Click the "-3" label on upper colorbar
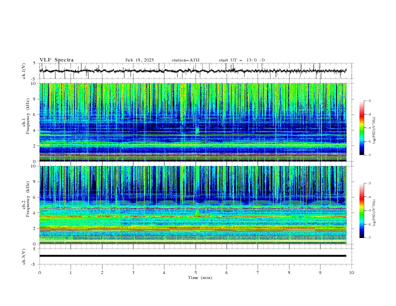The width and height of the screenshot is (396, 306). [x=368, y=100]
